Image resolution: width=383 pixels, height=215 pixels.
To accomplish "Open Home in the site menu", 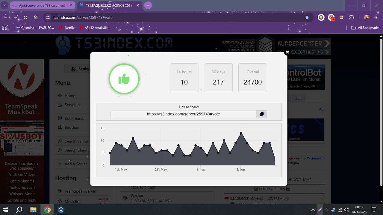I will pos(70,96).
